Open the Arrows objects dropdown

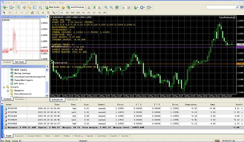54,12
